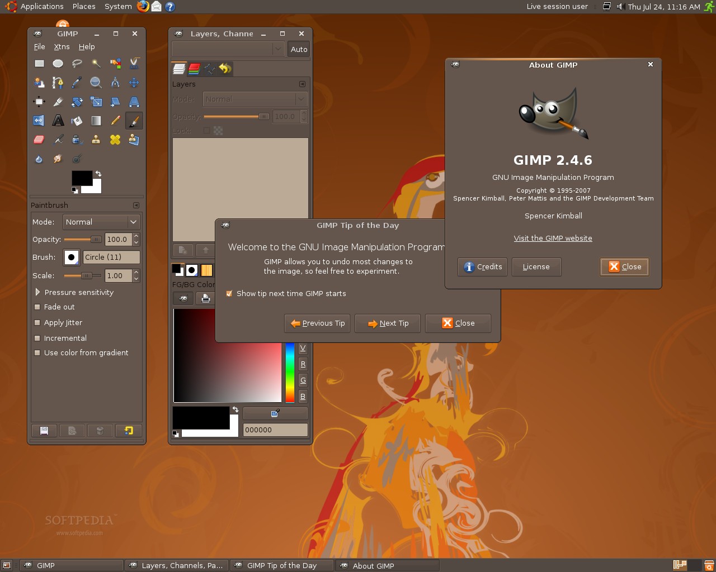Open the image selector dropdown in Layers dialog
Viewport: 716px width, 572px height.
click(x=228, y=49)
